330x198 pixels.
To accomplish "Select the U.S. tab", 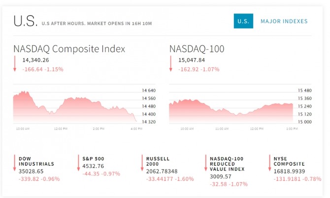I will 243,21.
